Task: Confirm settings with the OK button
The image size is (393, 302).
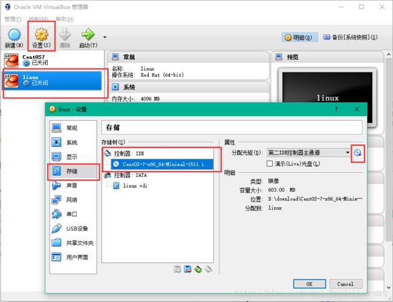Action: [310, 284]
